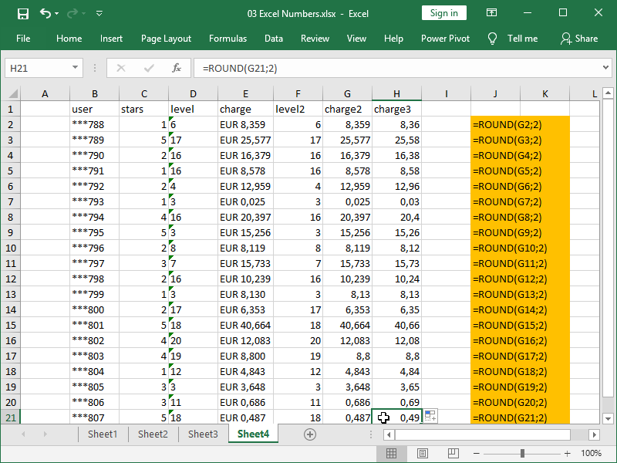Select column K header

point(545,93)
